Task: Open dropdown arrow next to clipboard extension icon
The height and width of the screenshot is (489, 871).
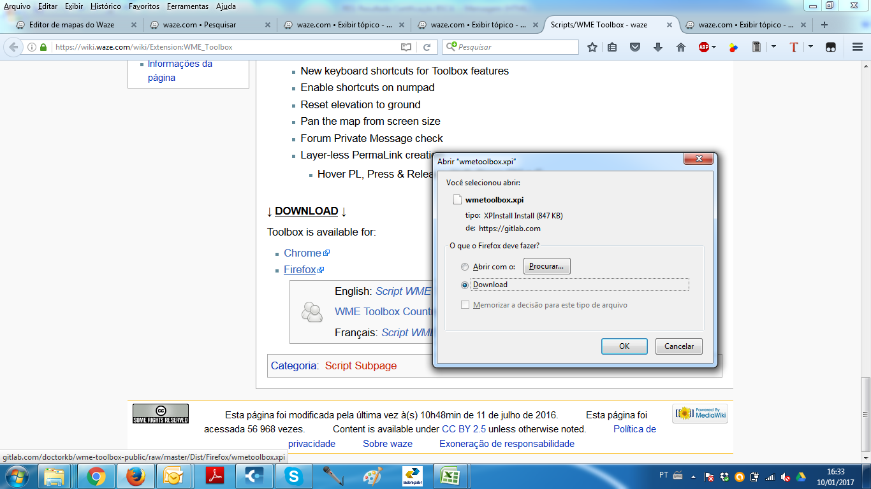Action: 773,47
